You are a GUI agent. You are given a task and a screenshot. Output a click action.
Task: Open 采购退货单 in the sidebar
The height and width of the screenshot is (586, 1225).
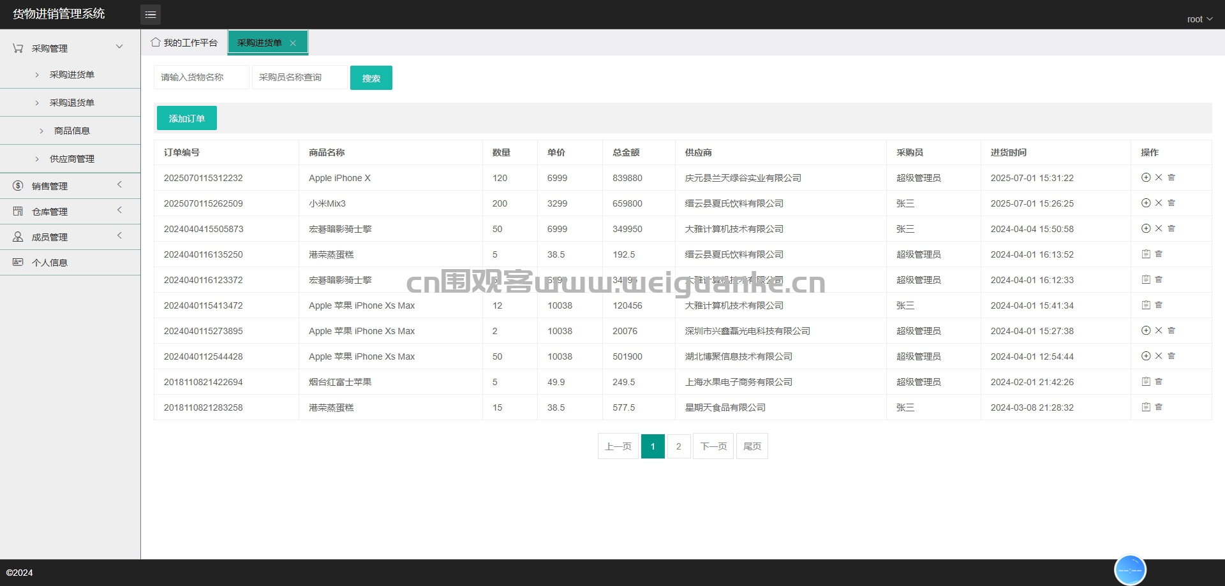tap(71, 103)
